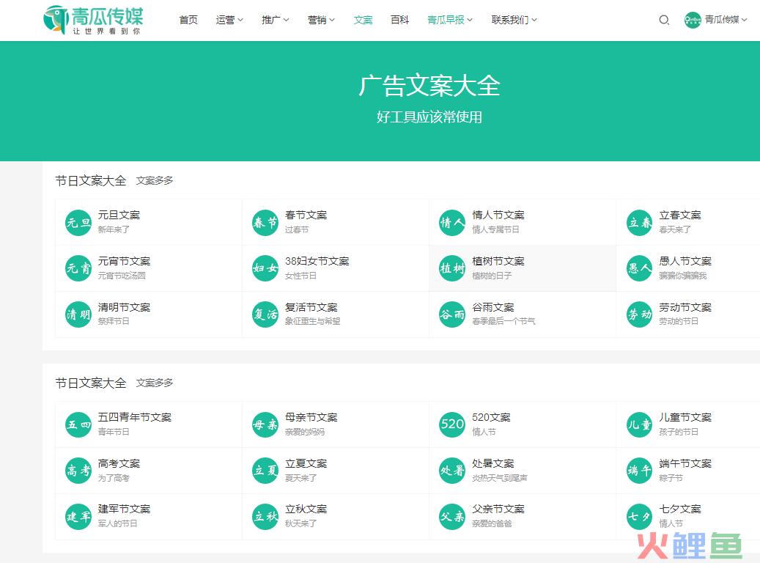Open the 植树节文案 link

[498, 261]
